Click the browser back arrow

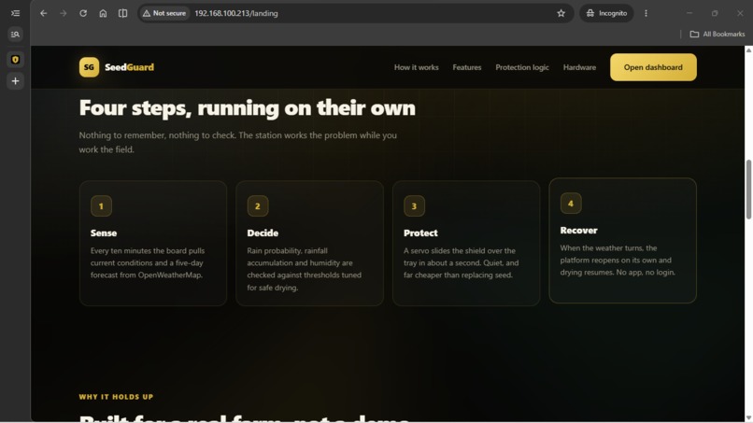pyautogui.click(x=44, y=13)
